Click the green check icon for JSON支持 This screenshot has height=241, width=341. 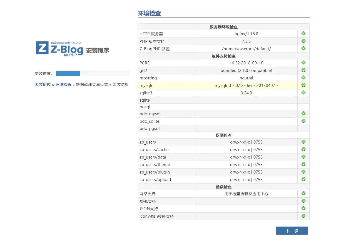(x=303, y=208)
